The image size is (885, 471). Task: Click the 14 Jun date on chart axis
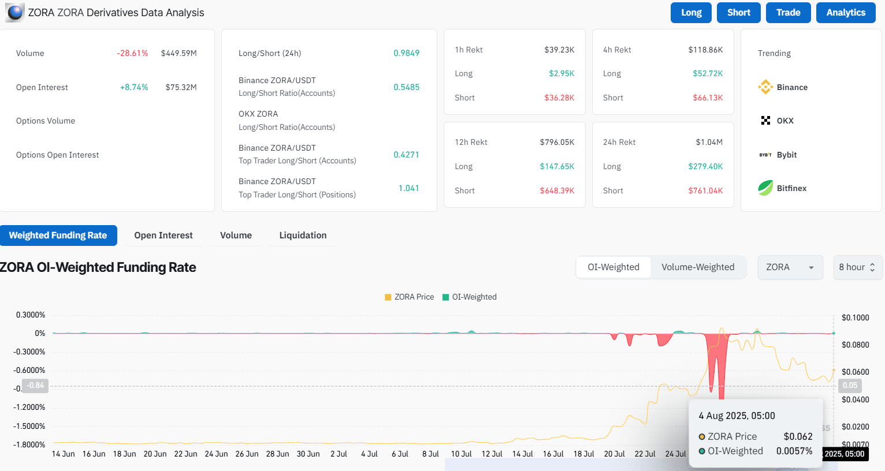(x=63, y=454)
